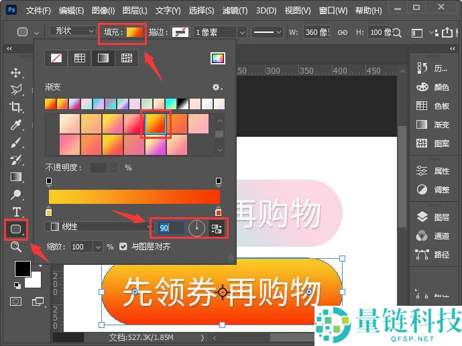462x346 pixels.
Task: Click the reverse gradient button
Action: 217,228
